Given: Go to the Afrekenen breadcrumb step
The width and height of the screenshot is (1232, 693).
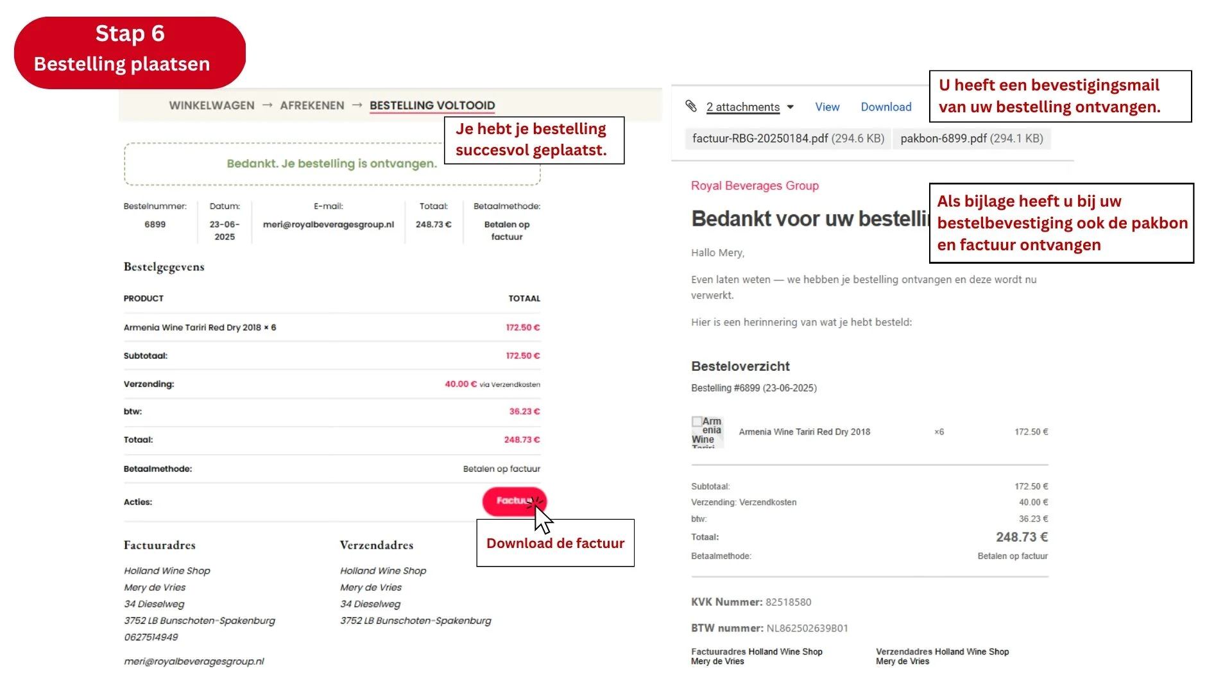Looking at the screenshot, I should 312,105.
